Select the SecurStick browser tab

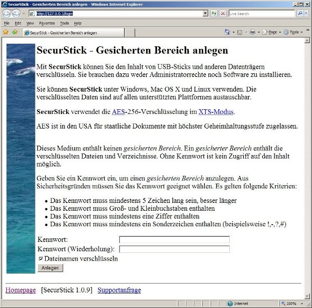coord(73,33)
